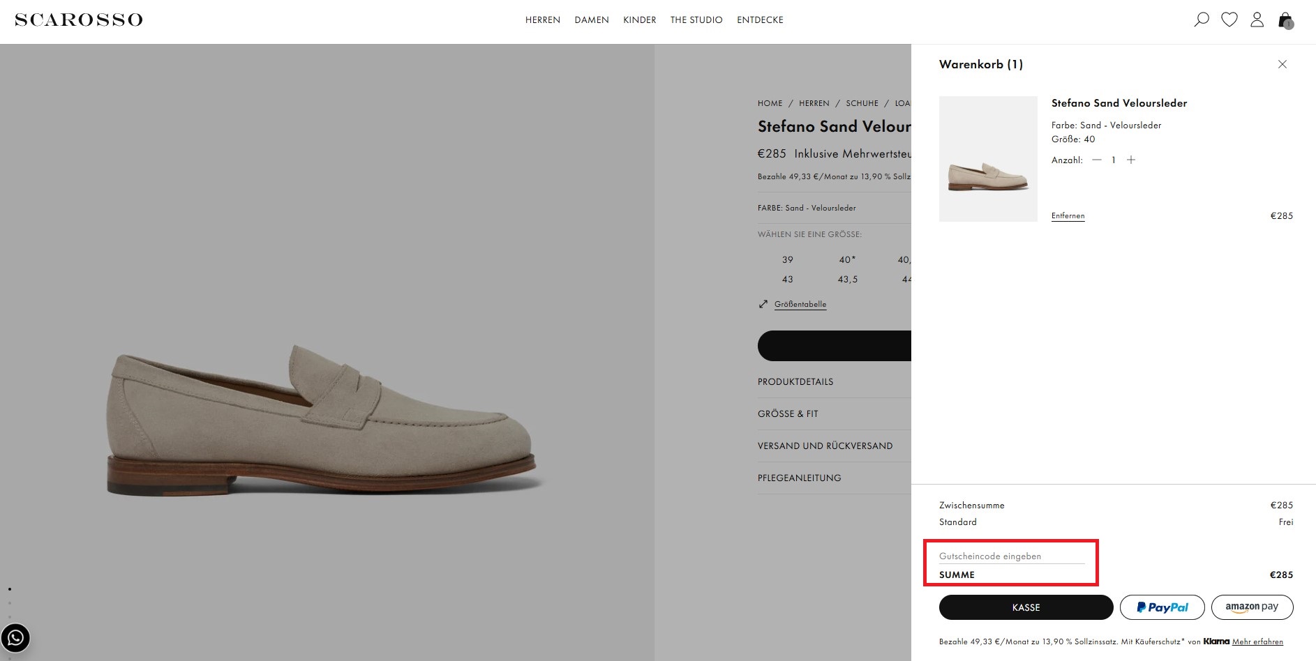Image resolution: width=1316 pixels, height=661 pixels.
Task: Select shoe size 43,5
Action: point(847,279)
